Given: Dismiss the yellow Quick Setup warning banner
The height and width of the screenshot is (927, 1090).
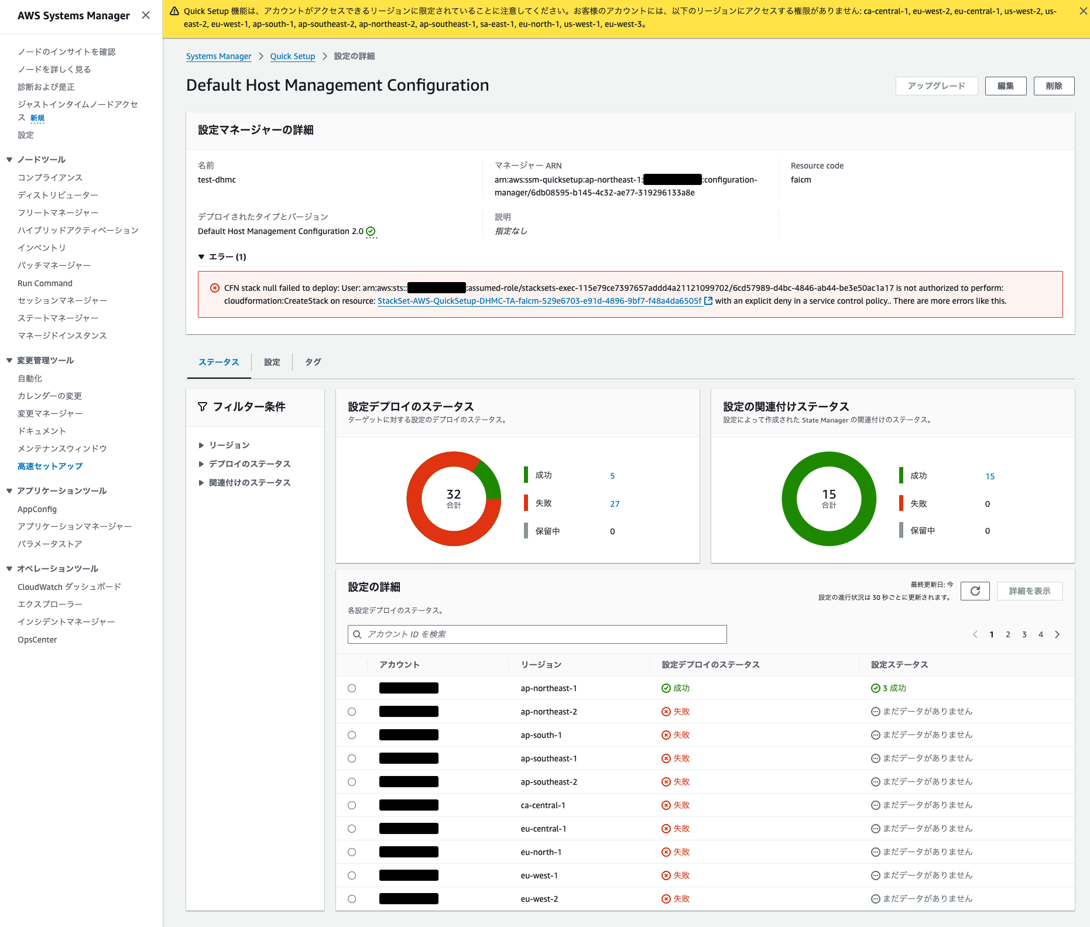Looking at the screenshot, I should 1084,11.
